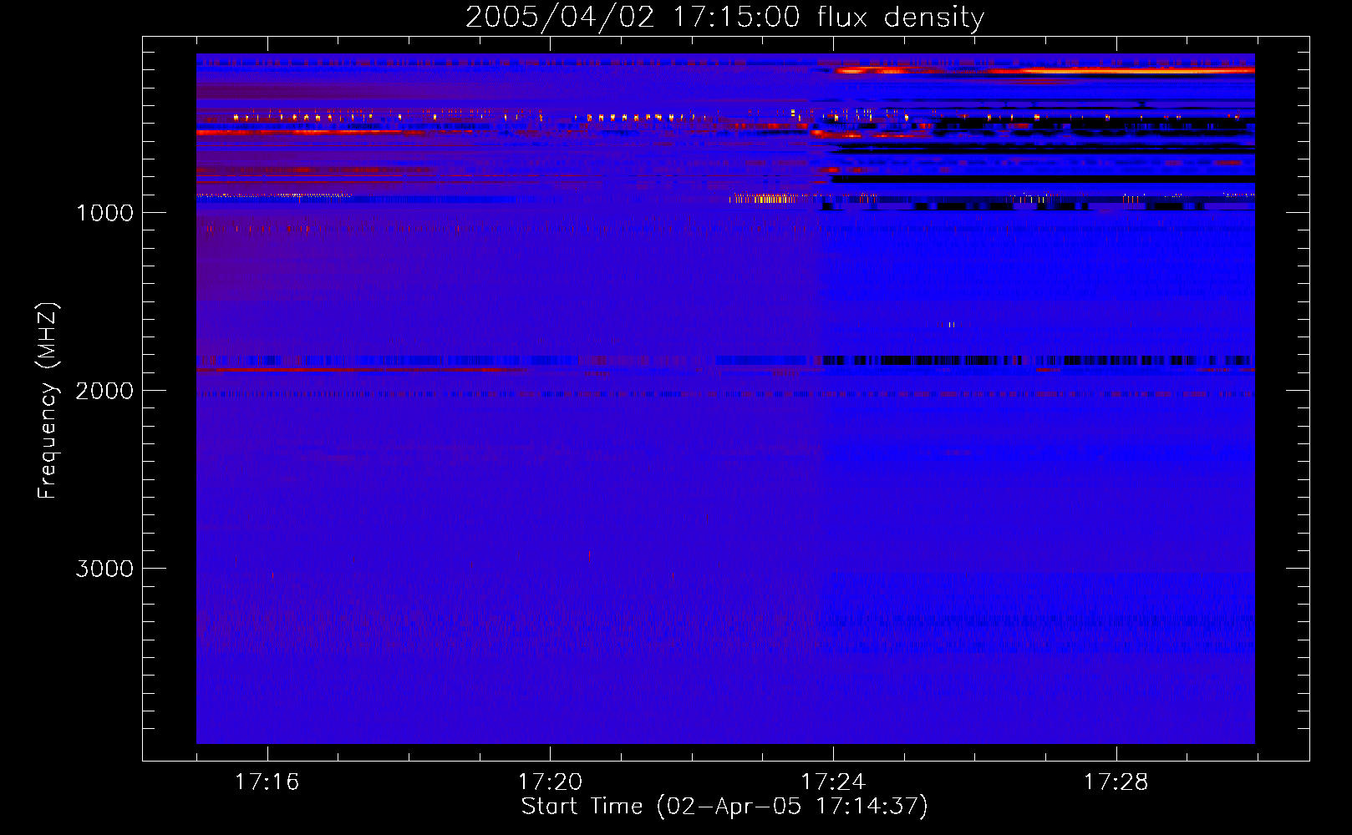The height and width of the screenshot is (835, 1352).
Task: Click the 'Start Time (02-Apr-05 17:14:37)' x-axis label
Action: coord(724,807)
